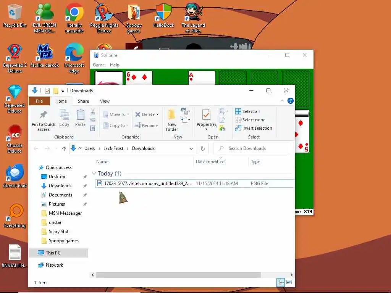This screenshot has height=293, width=391.
Task: Launch Bejeweled 2 Deluxe desktop icon
Action: click(x=15, y=58)
